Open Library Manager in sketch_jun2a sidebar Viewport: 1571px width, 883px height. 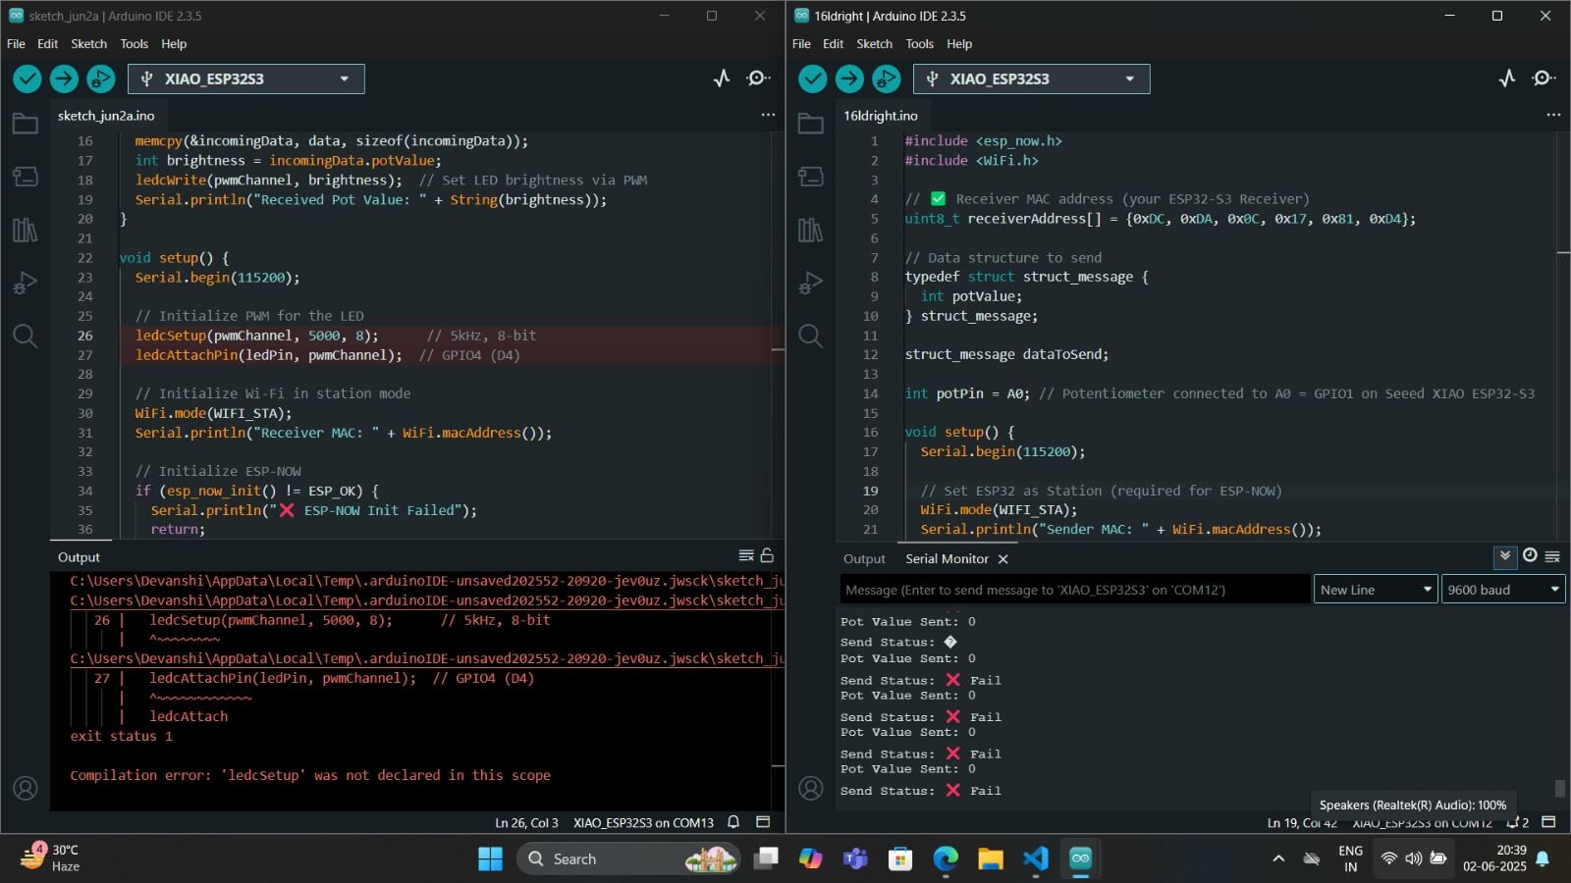pyautogui.click(x=26, y=230)
